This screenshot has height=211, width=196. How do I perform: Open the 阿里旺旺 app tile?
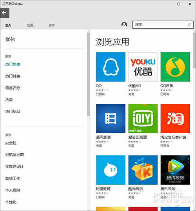coord(111,170)
